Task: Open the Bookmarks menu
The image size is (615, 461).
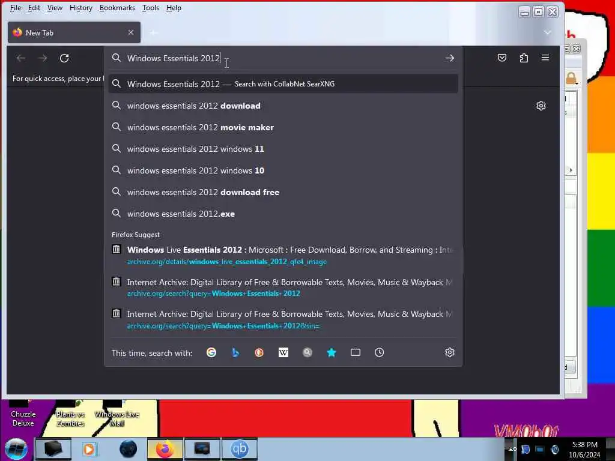Action: click(x=117, y=8)
